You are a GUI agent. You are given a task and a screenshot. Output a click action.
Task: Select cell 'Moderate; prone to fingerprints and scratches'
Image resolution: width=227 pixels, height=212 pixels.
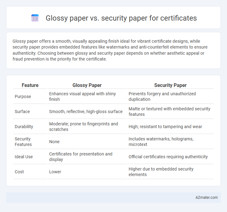pos(87,127)
